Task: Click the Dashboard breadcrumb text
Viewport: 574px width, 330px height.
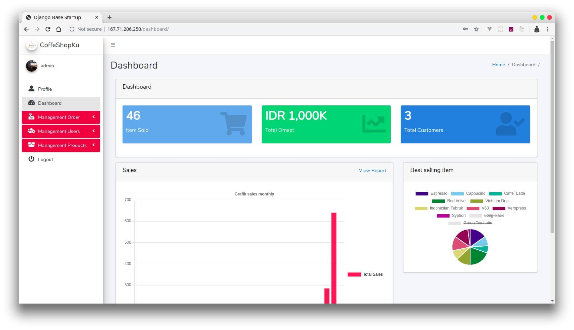Action: tap(523, 65)
